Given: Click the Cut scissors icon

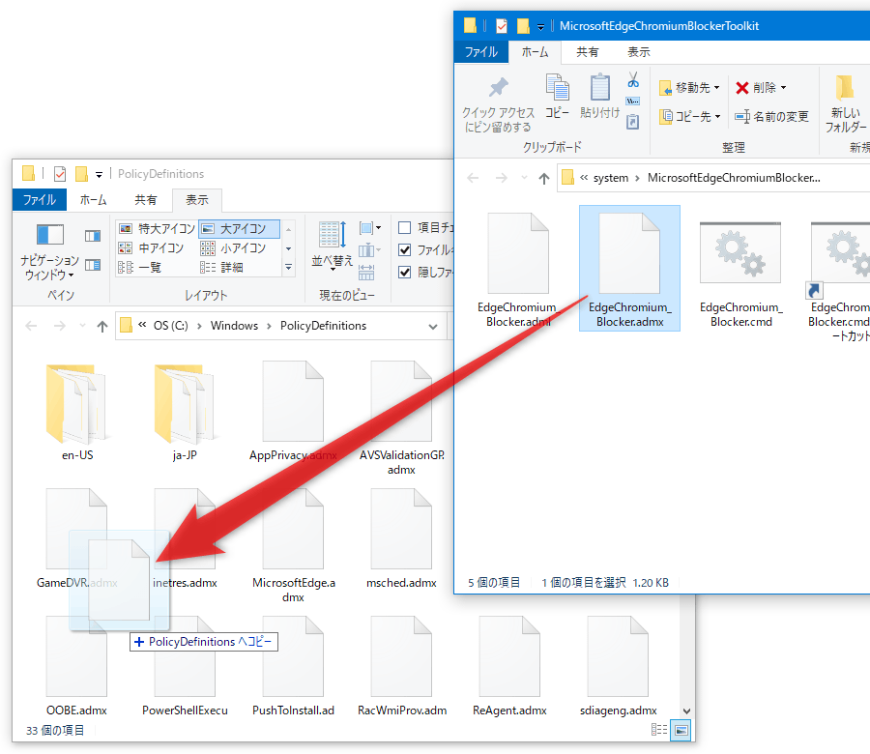Looking at the screenshot, I should tap(633, 80).
